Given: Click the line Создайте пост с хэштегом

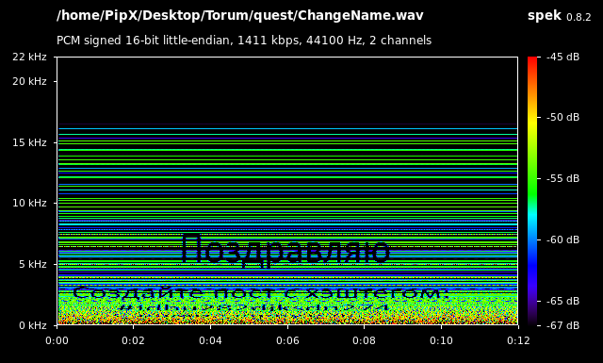Looking at the screenshot, I should [x=261, y=293].
